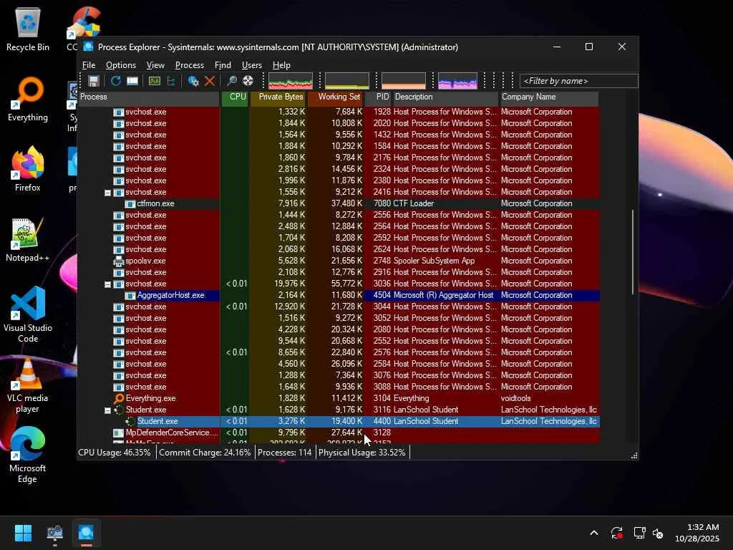The width and height of the screenshot is (733, 550).
Task: Click the icon beside AggregatorHost.exe
Action: [130, 296]
